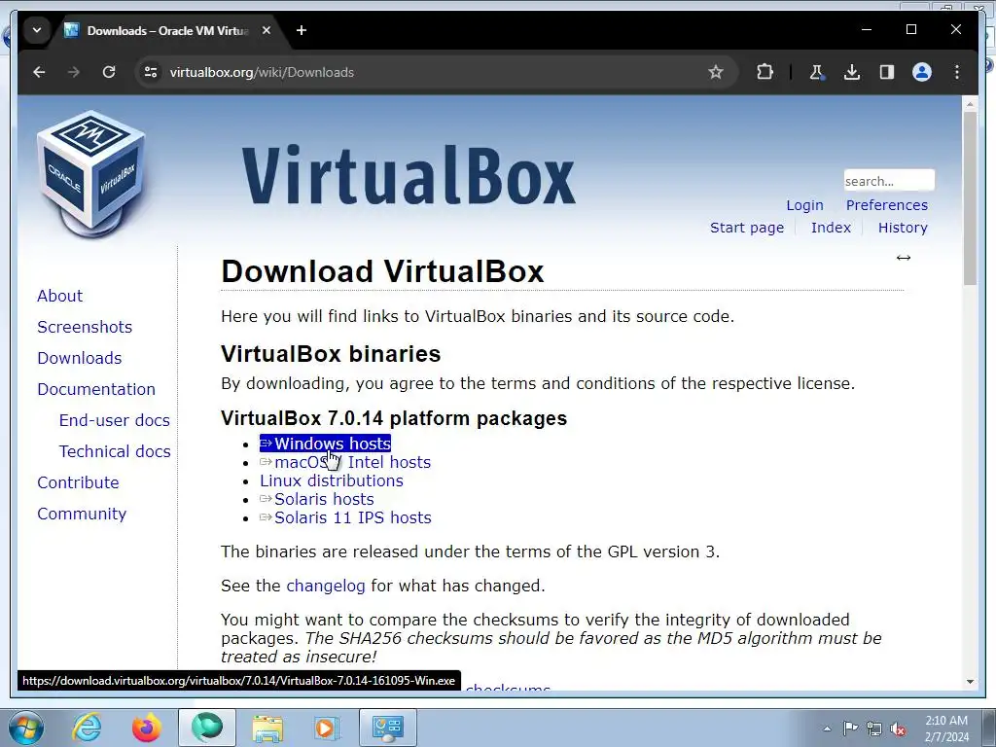Screen dimensions: 996x747
Task: Click the browser forward arrow
Action: point(74,72)
